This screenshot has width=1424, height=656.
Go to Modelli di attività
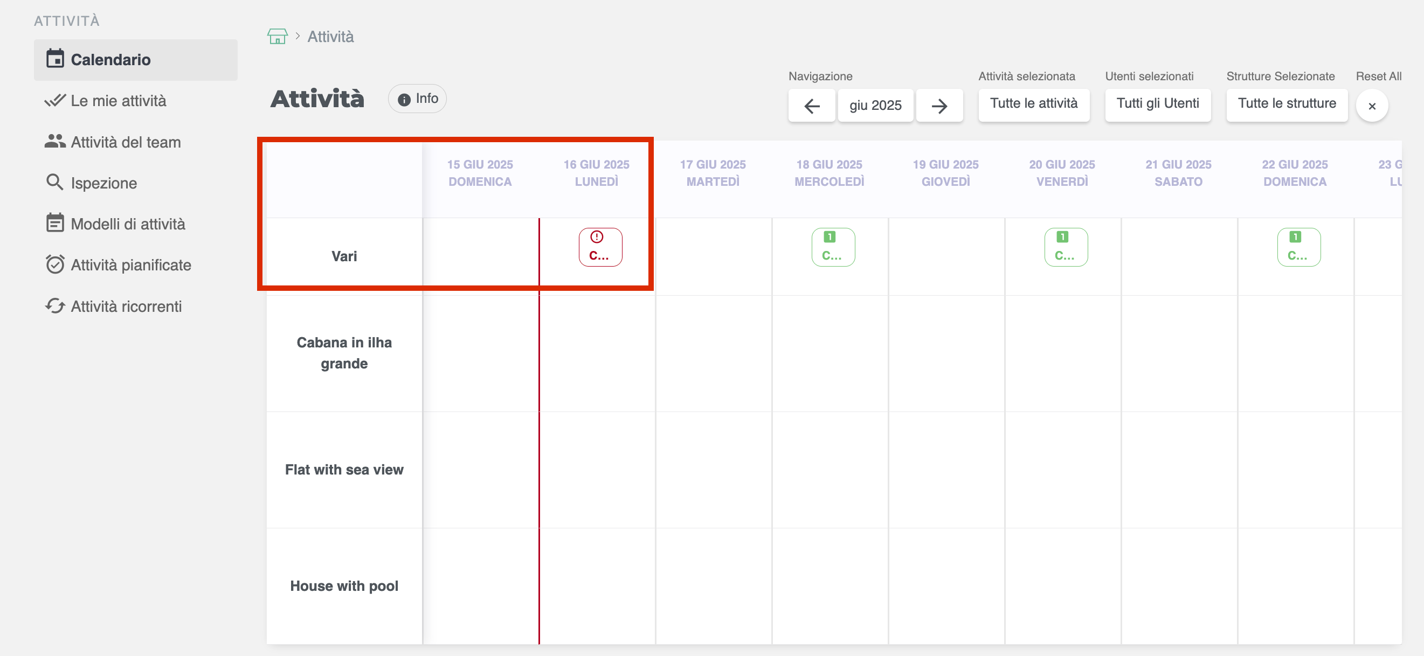point(128,224)
